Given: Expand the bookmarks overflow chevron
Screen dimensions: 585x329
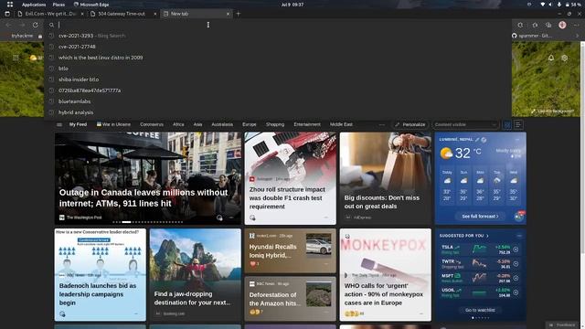Looking at the screenshot, I should 577,36.
